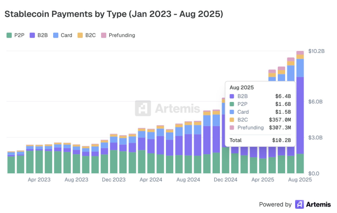Select the Aug 2025 x-axis label
The height and width of the screenshot is (213, 337).
[300, 179]
